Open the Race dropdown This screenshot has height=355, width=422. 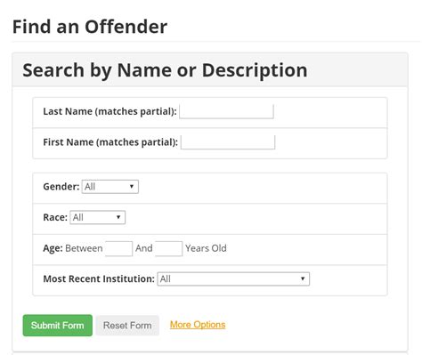pos(98,217)
